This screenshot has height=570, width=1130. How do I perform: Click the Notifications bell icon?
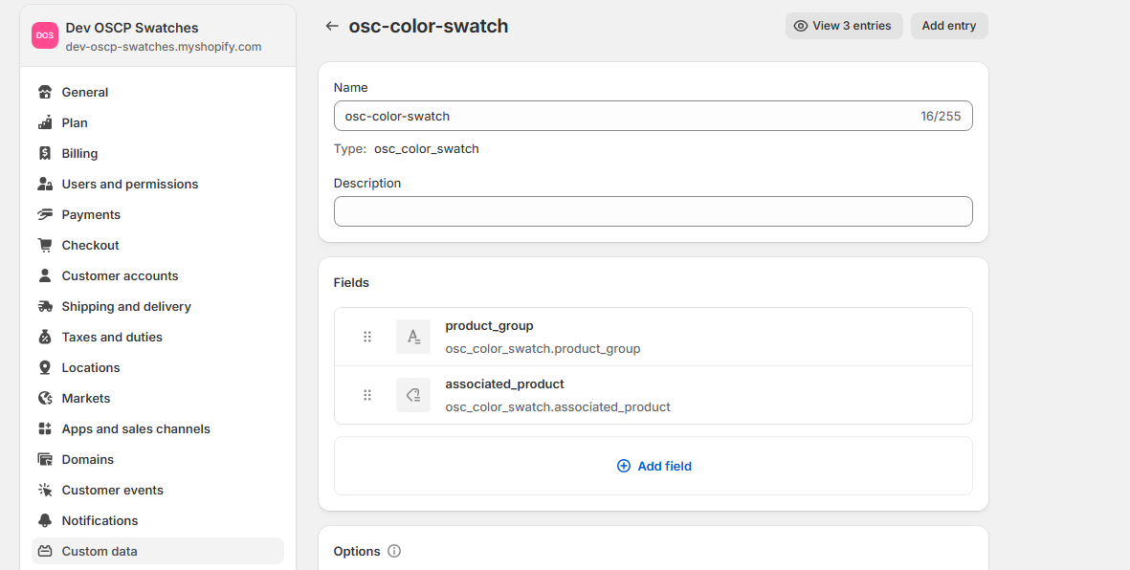[x=45, y=520]
